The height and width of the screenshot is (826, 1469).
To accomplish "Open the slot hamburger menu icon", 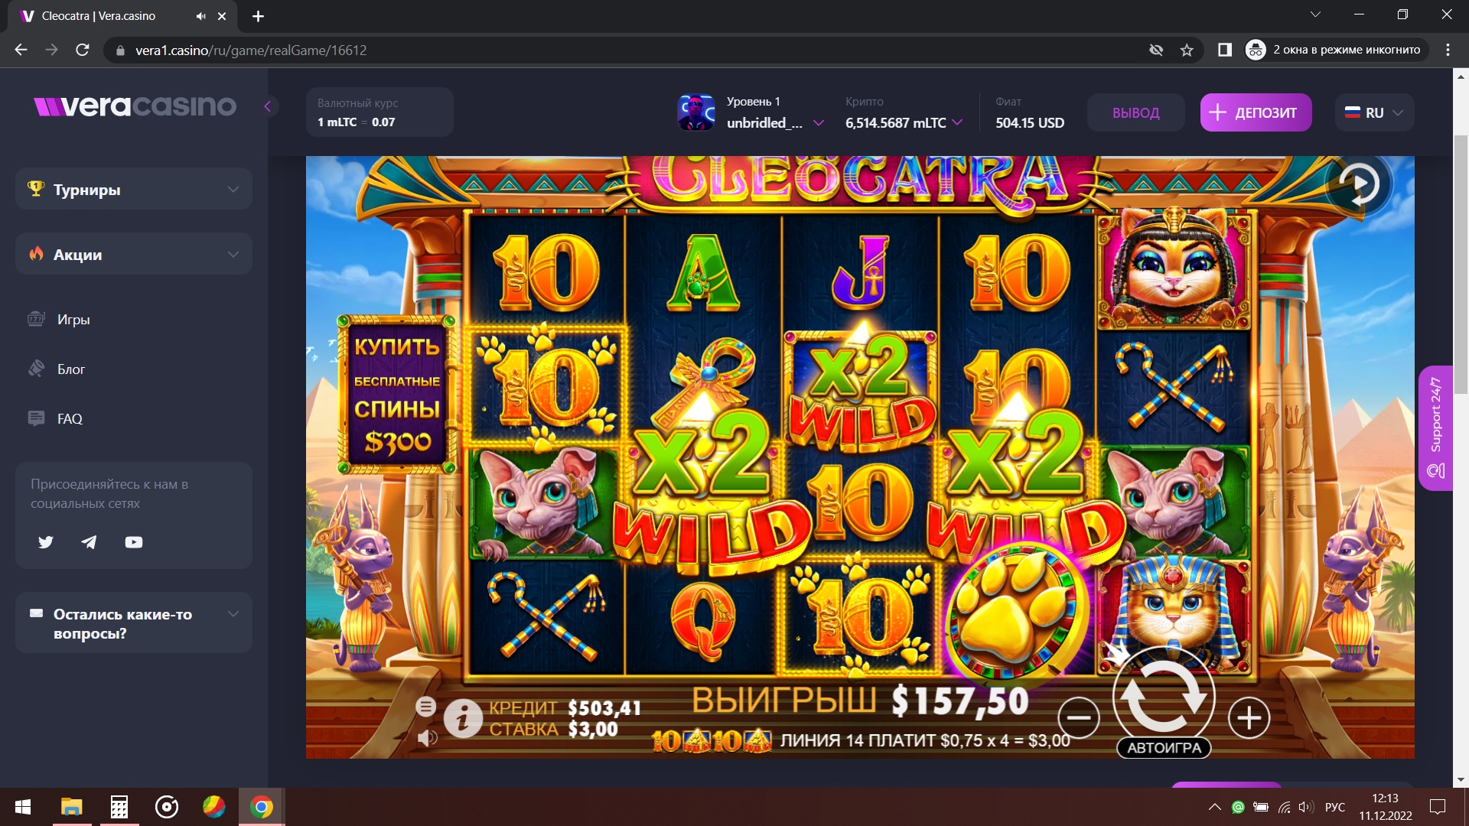I will pos(426,706).
